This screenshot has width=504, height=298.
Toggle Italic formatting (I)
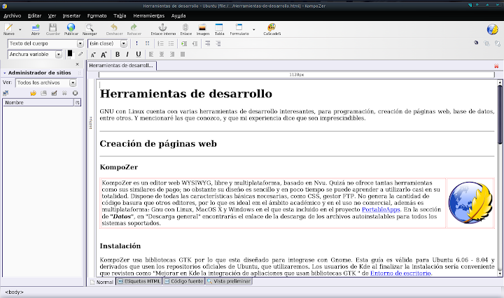pos(127,55)
